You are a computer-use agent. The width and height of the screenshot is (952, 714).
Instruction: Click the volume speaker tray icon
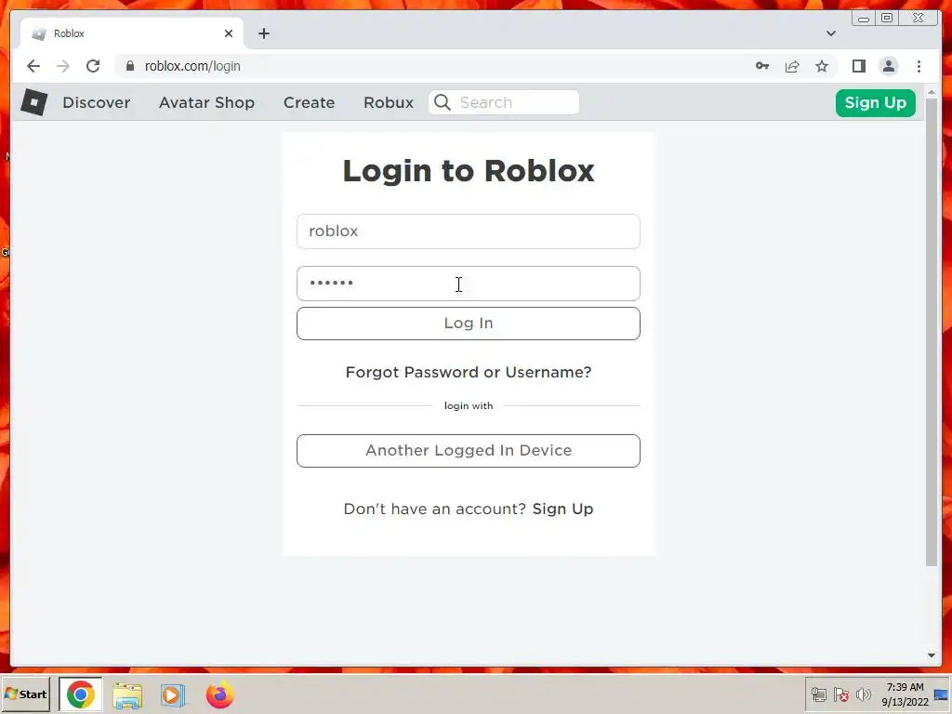[864, 694]
